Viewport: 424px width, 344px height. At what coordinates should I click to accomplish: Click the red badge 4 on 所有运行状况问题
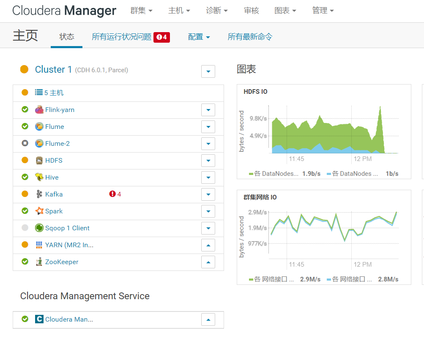[162, 37]
